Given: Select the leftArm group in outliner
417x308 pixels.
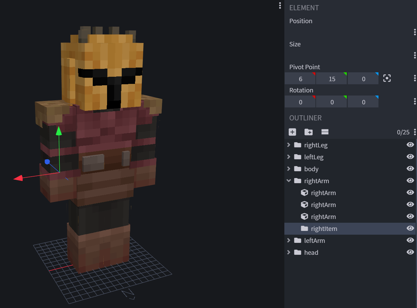Looking at the screenshot, I should point(314,240).
